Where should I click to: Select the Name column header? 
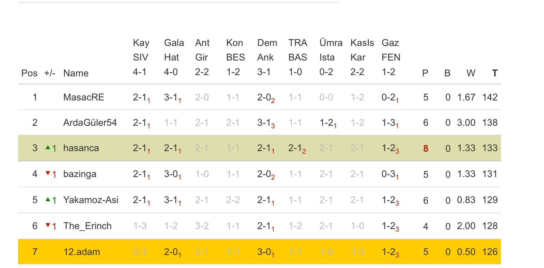[76, 73]
